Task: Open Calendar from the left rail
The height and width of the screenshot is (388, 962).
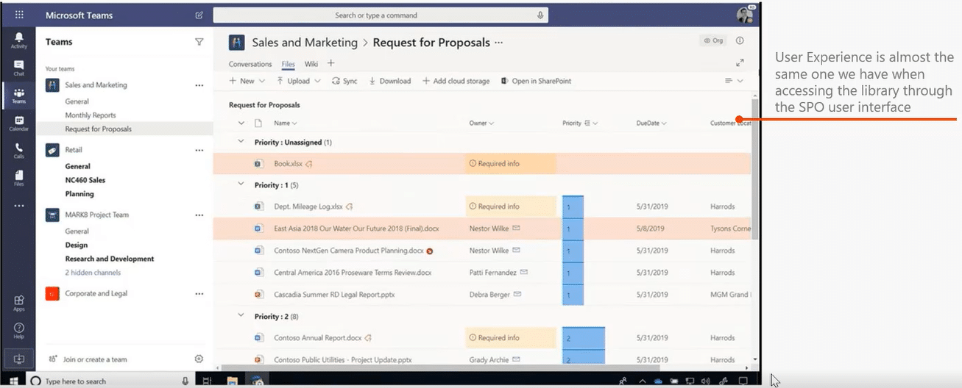Action: coord(18,123)
